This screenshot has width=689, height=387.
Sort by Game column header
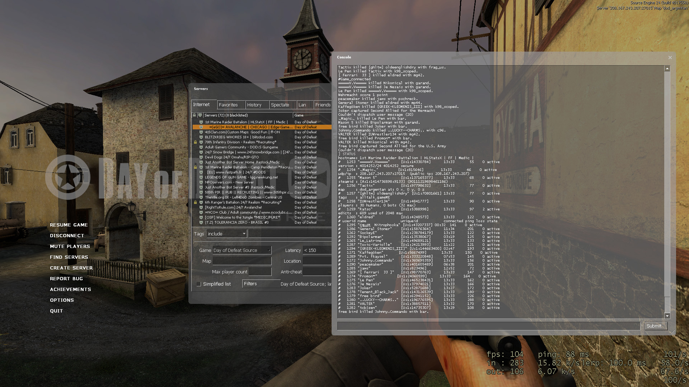[x=313, y=115]
